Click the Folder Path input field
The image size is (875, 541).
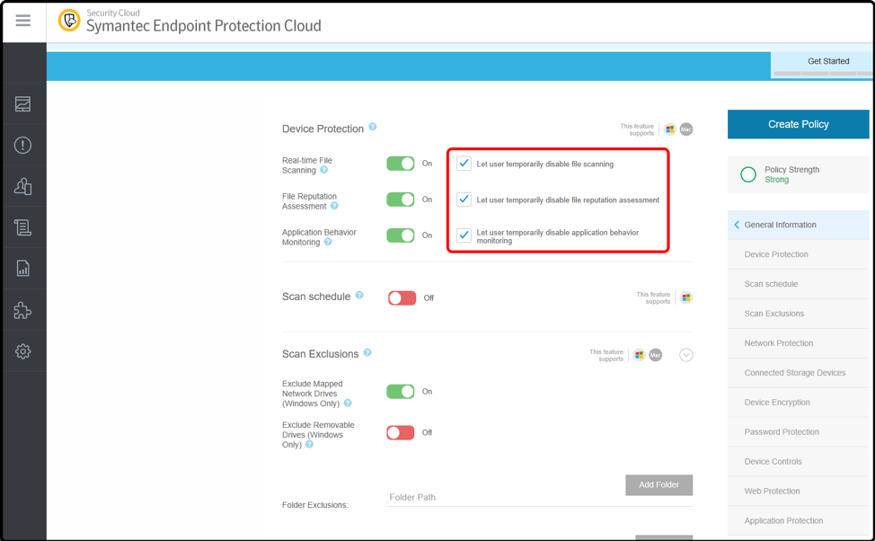[540, 498]
